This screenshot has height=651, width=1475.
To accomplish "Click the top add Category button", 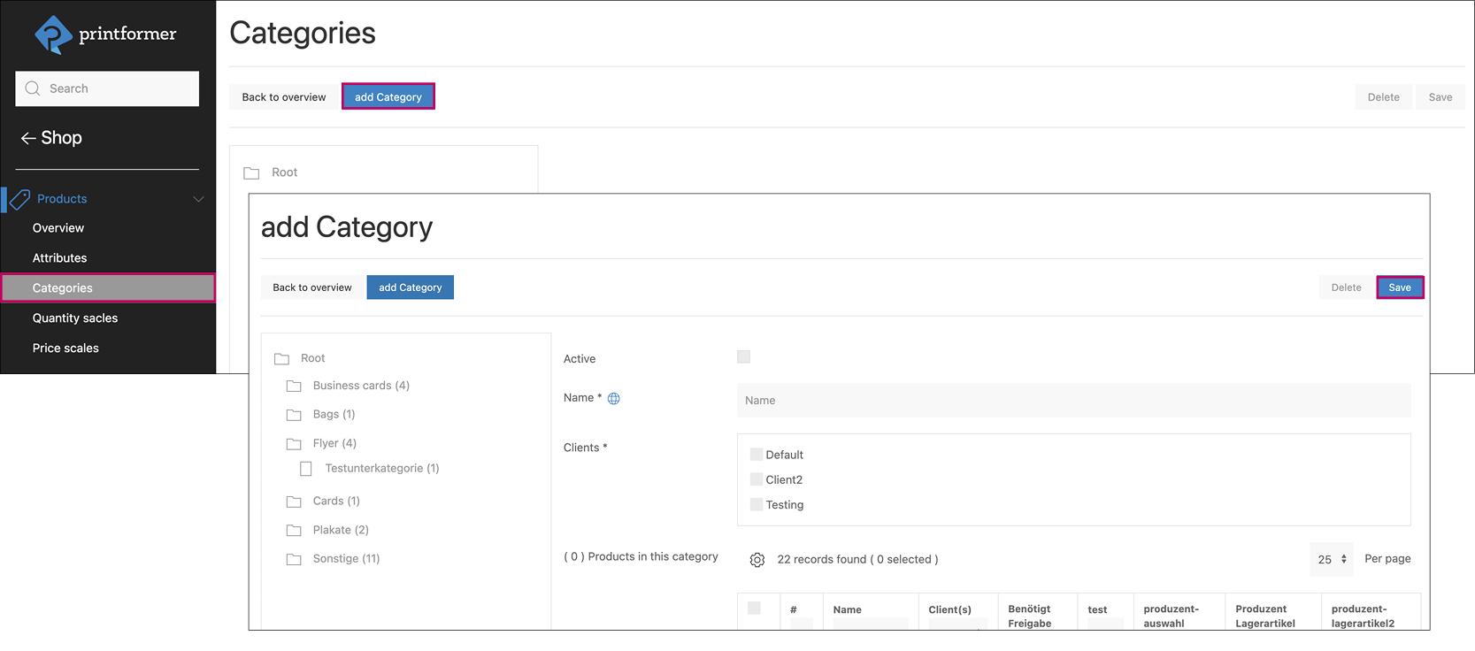I will pyautogui.click(x=388, y=97).
